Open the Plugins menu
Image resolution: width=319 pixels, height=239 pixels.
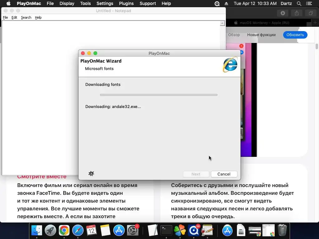point(126,3)
